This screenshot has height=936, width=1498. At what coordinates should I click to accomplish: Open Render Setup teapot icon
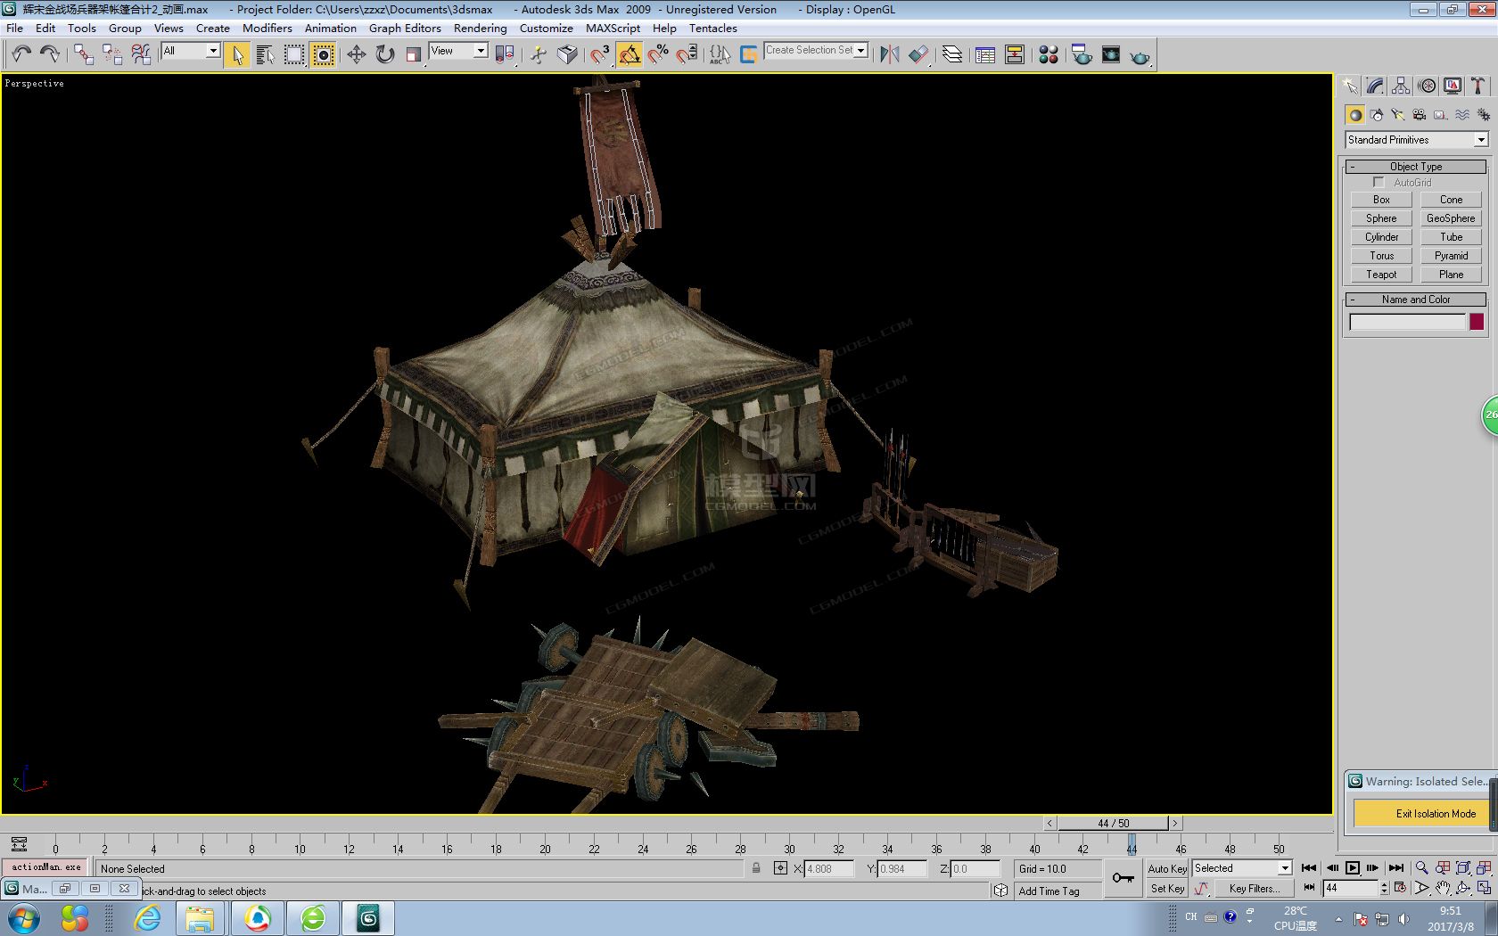1082,54
